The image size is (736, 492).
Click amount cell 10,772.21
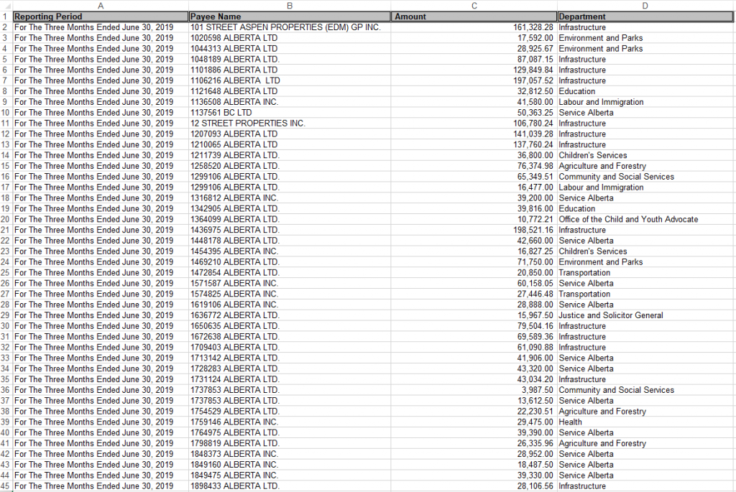(x=474, y=219)
